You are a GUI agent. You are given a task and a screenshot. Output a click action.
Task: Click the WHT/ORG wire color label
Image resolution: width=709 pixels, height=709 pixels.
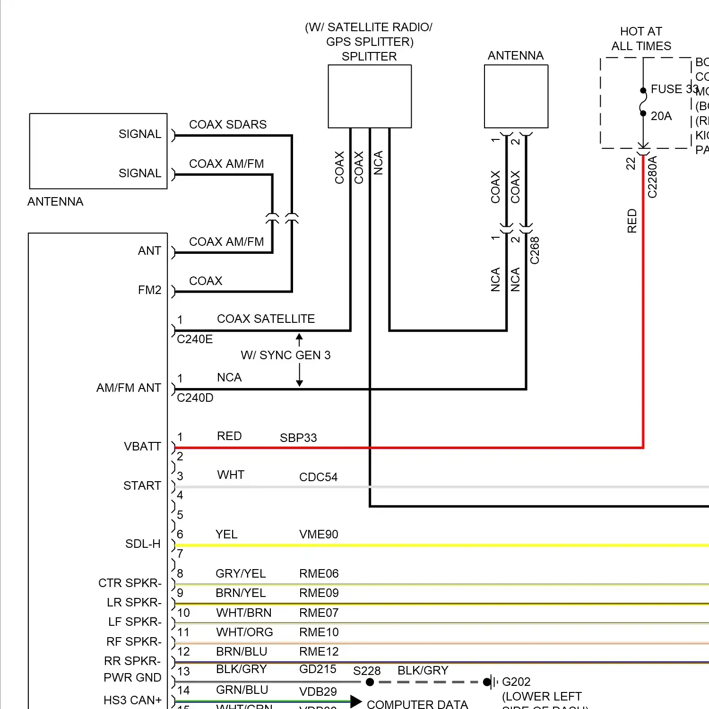[244, 632]
